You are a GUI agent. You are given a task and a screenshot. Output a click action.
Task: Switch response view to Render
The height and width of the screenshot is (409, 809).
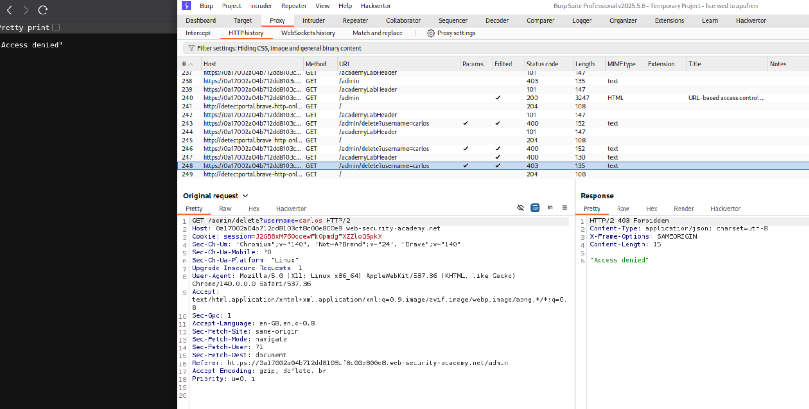[x=683, y=209]
